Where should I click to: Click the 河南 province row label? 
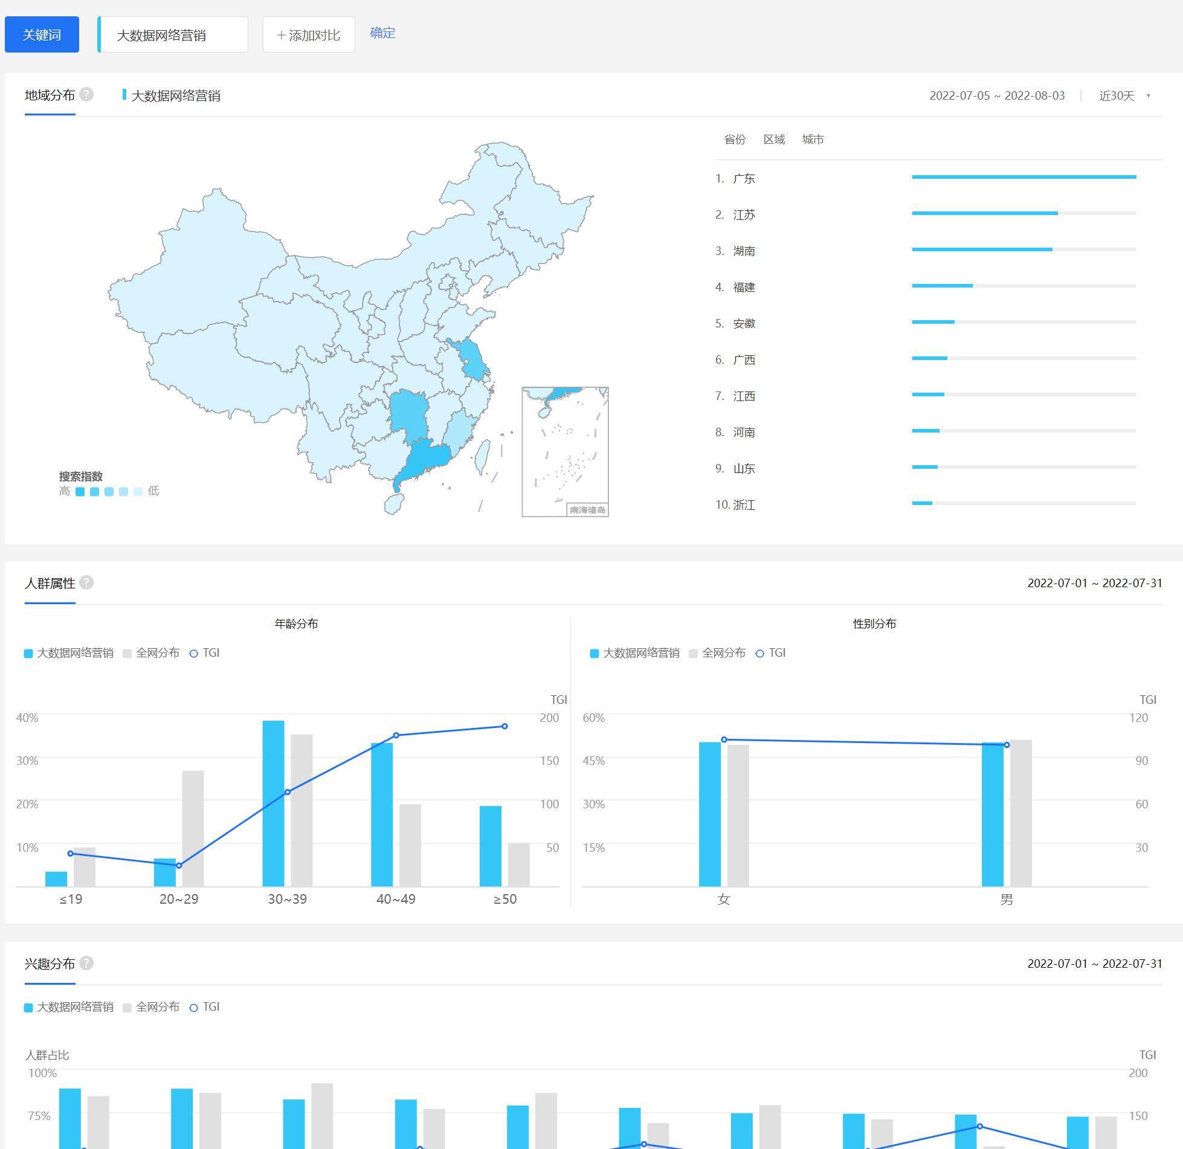pyautogui.click(x=744, y=433)
